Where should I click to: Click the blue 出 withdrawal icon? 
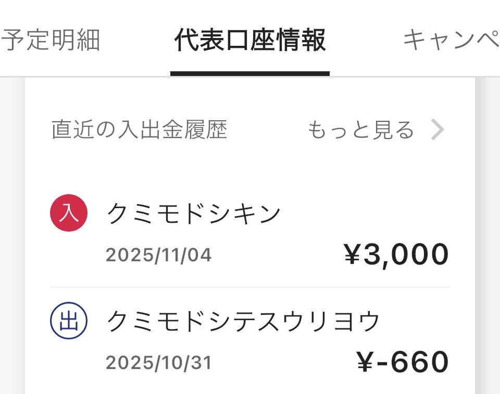(x=69, y=322)
